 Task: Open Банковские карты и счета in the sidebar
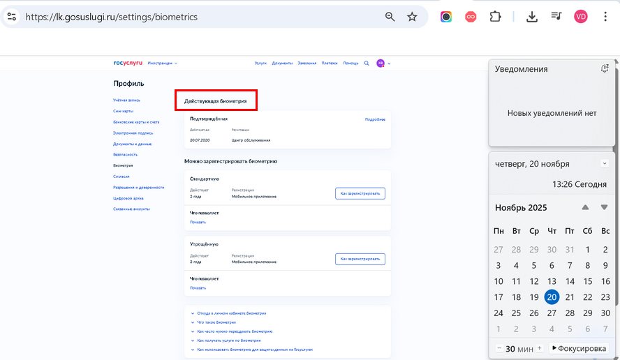pyautogui.click(x=136, y=122)
